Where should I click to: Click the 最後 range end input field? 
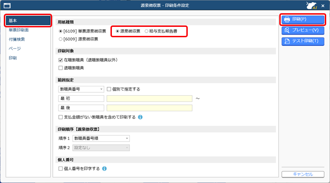(149, 108)
